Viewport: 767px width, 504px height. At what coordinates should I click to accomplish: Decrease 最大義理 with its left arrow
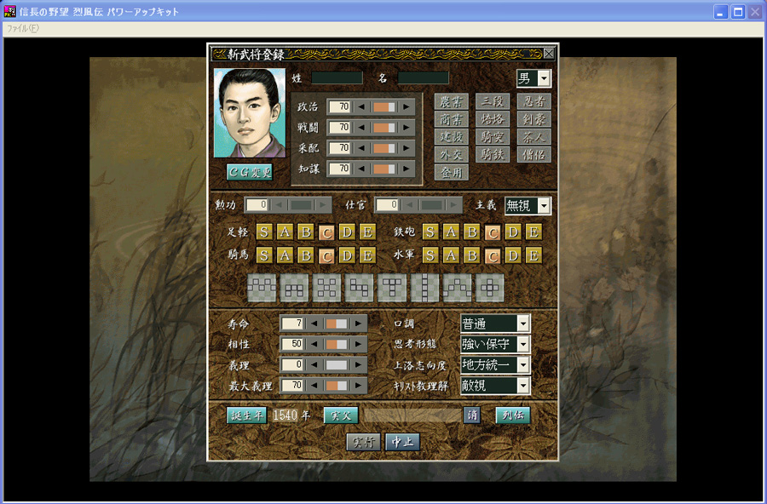[314, 386]
